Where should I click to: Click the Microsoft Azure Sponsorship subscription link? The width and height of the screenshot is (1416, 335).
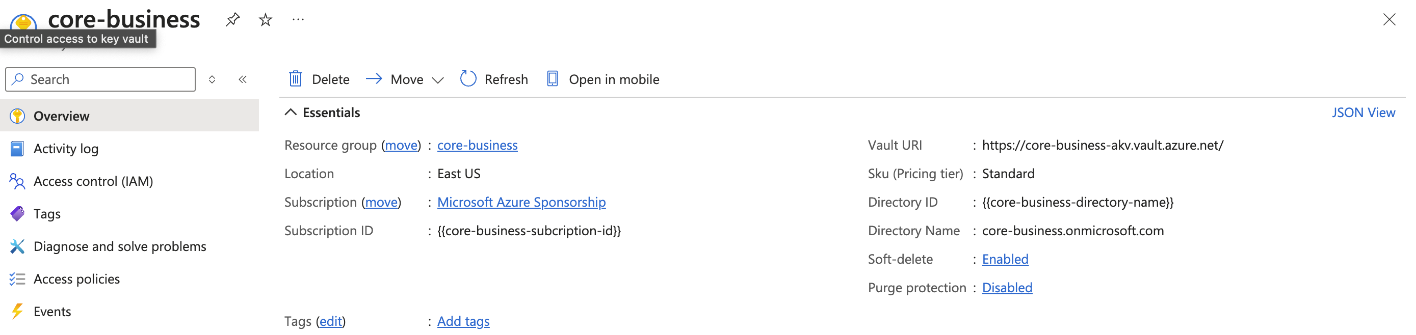coord(521,202)
